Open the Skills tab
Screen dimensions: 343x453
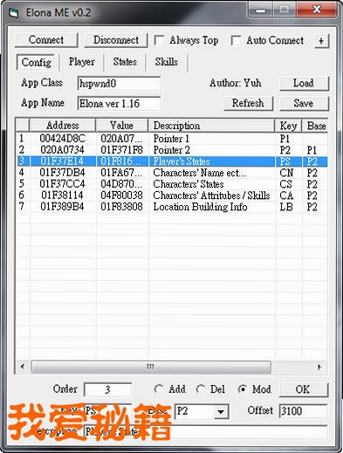tap(167, 62)
